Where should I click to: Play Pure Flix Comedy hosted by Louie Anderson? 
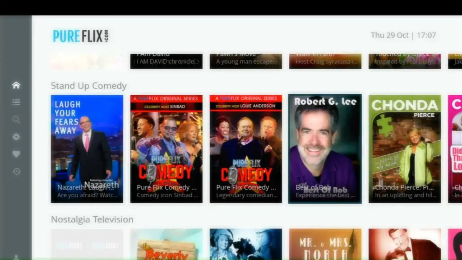(245, 149)
